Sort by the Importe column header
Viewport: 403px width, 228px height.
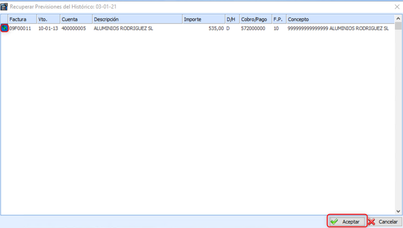[203, 19]
